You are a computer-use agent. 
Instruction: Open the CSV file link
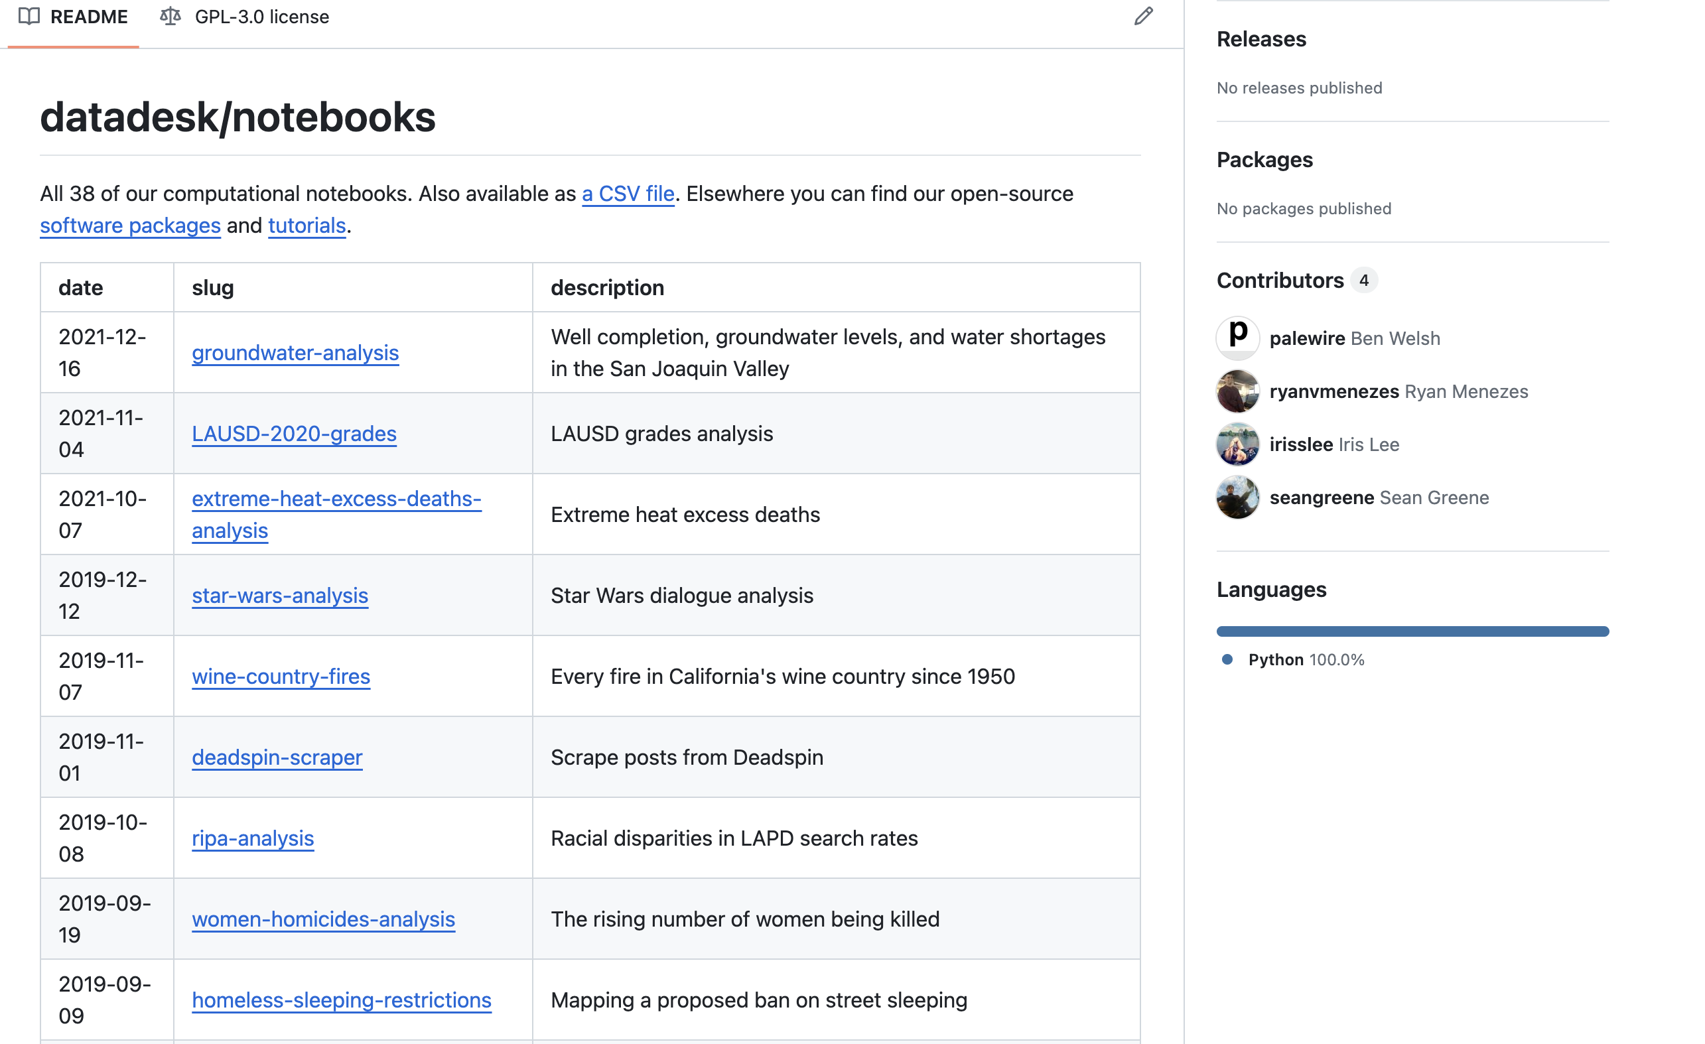(x=627, y=194)
